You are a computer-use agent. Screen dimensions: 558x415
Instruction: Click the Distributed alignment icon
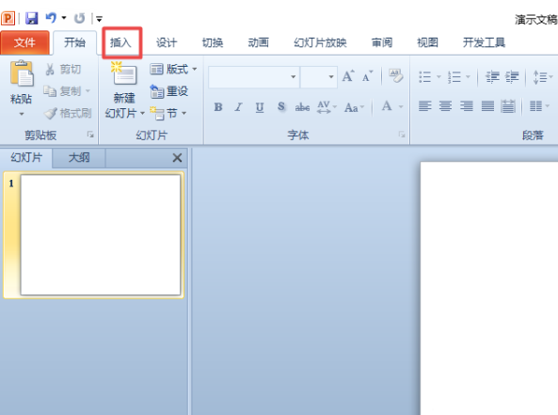[508, 106]
